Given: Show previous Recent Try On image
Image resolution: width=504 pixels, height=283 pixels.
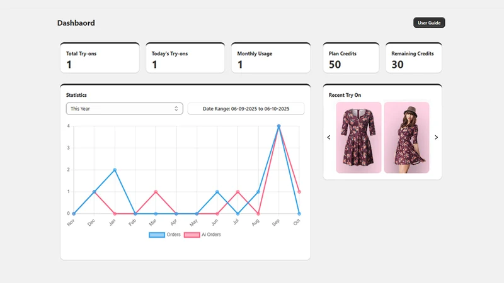Looking at the screenshot, I should 329,137.
